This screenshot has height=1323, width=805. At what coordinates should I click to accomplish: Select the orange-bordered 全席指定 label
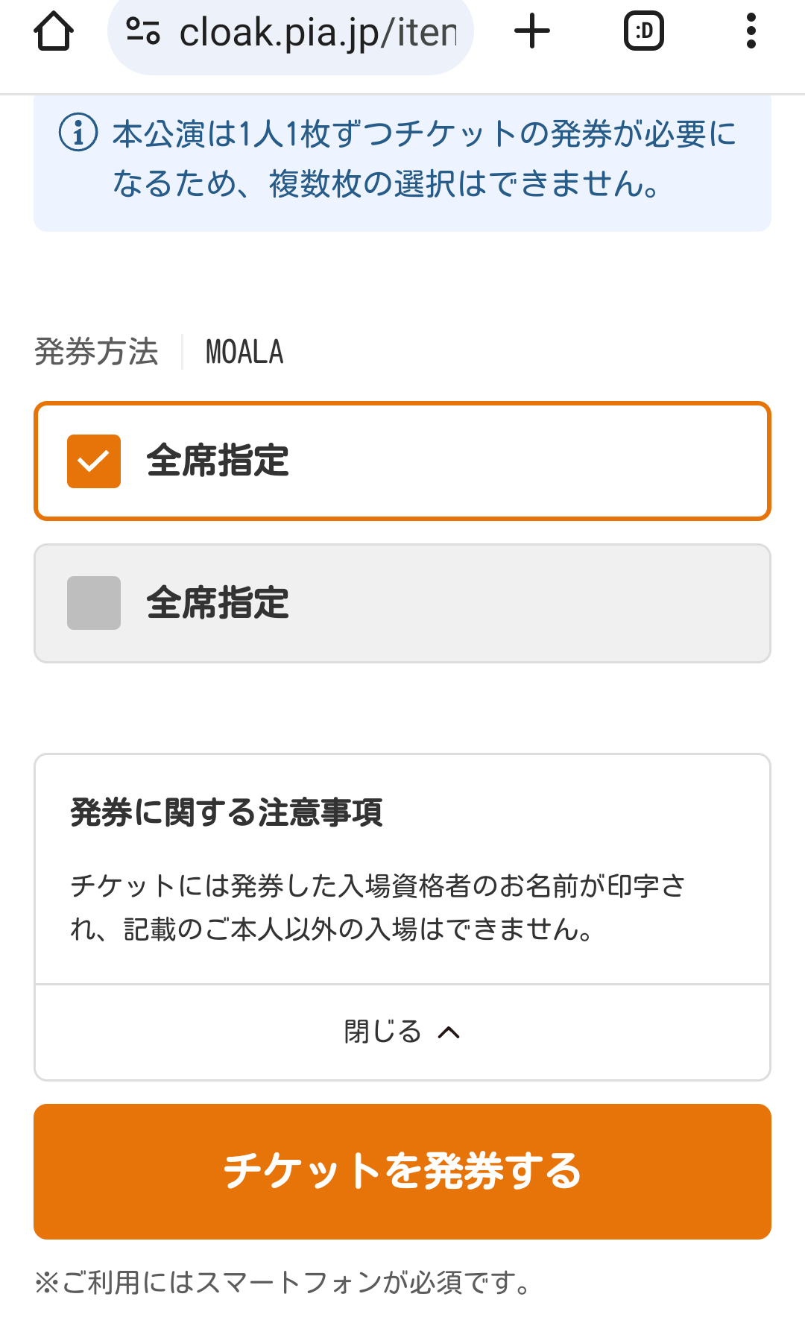click(x=218, y=461)
